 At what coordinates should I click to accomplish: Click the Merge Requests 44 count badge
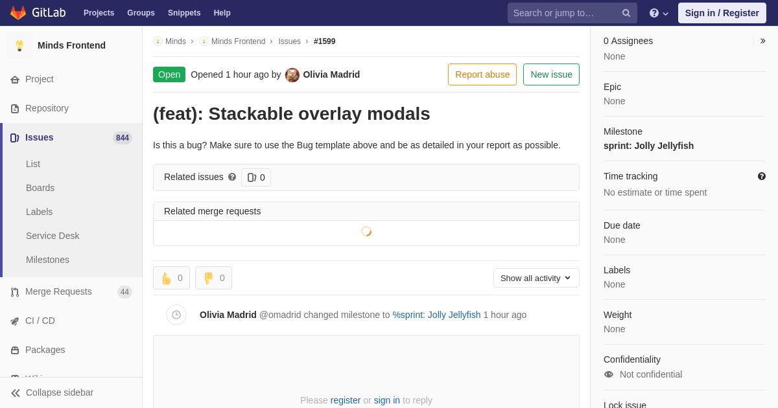[124, 292]
